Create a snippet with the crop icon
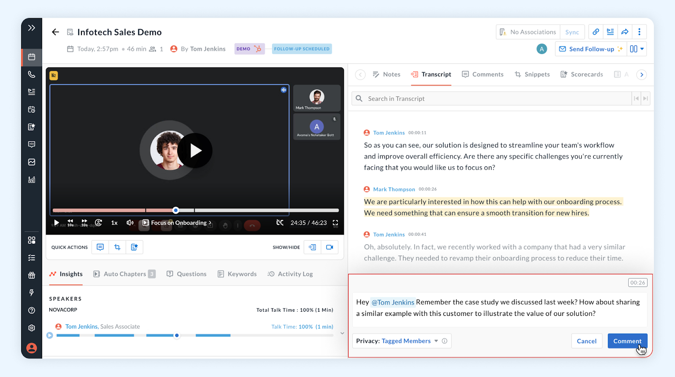Screen dimensions: 675x377 pyautogui.click(x=117, y=247)
